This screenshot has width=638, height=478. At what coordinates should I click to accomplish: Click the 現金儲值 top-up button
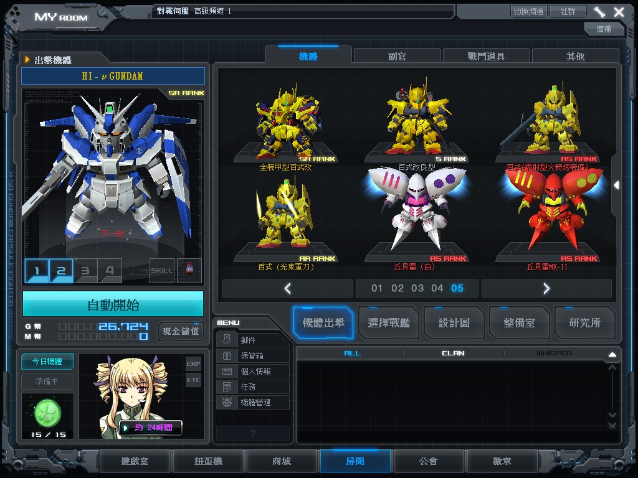point(181,331)
